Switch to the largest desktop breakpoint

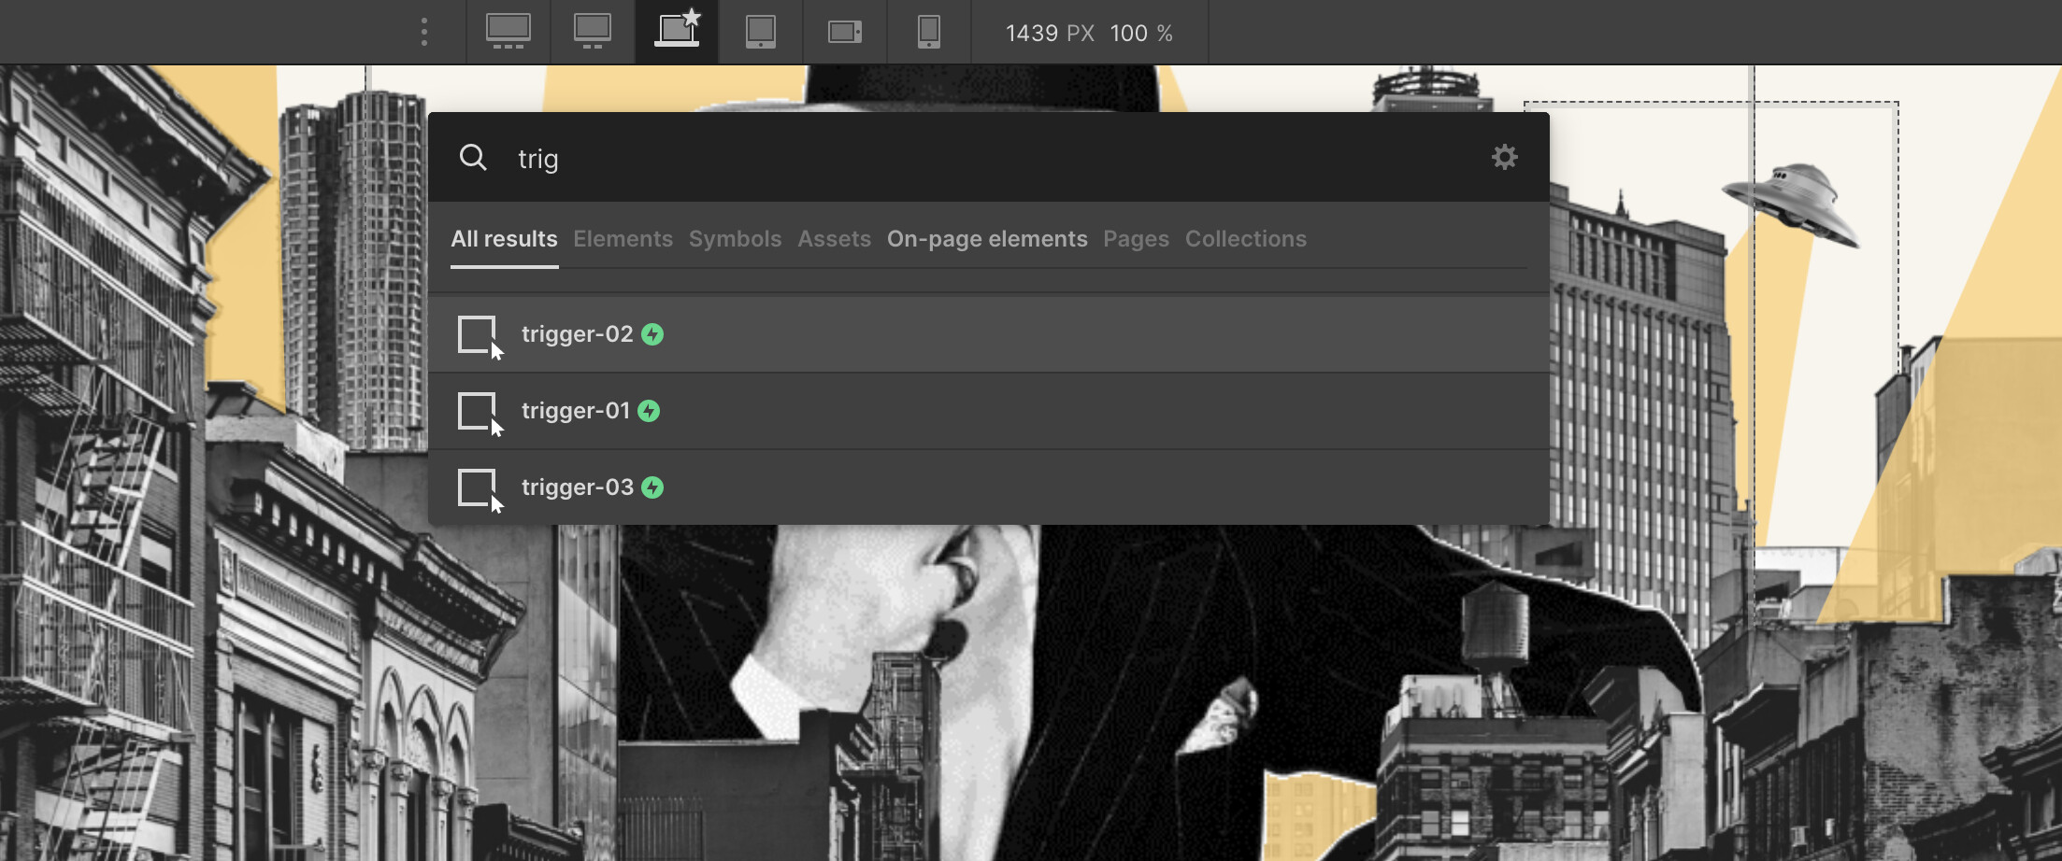point(508,32)
